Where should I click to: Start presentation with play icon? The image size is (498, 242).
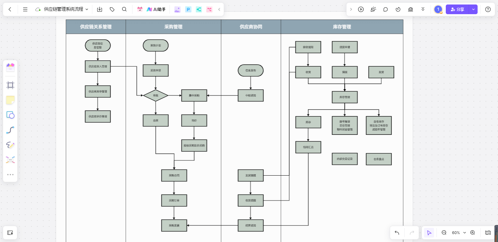click(x=361, y=9)
